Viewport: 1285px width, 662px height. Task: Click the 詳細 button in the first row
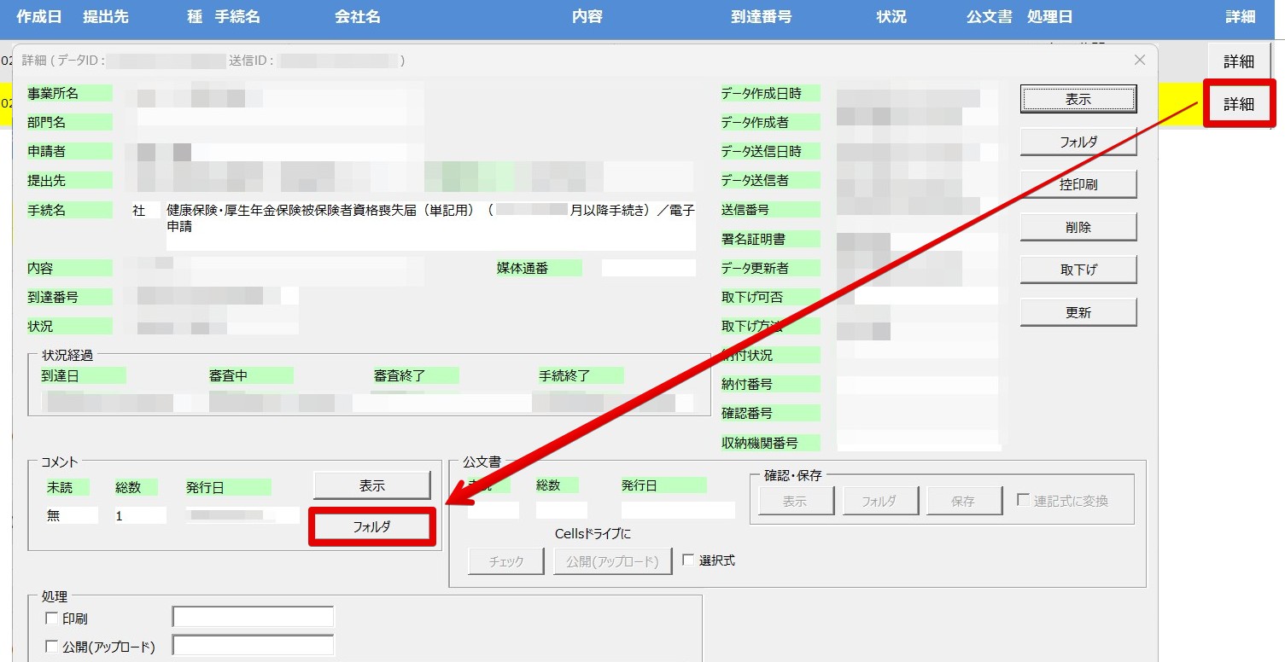pyautogui.click(x=1239, y=61)
